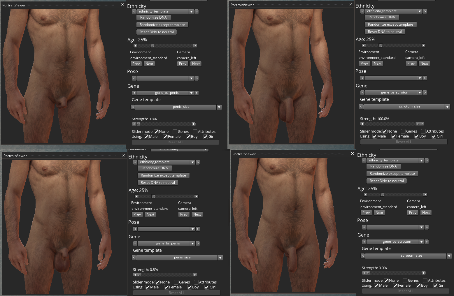Enable Attributes slider mode in bottom-right panel
This screenshot has height=296, width=454.
tap(425, 281)
